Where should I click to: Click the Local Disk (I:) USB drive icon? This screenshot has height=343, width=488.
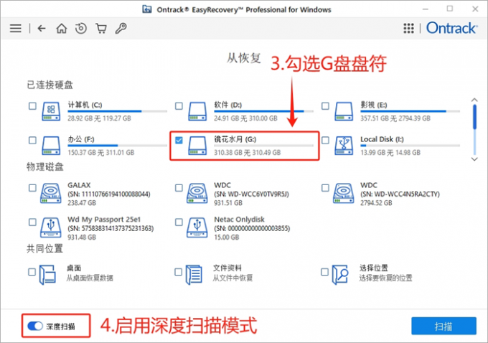tap(344, 146)
